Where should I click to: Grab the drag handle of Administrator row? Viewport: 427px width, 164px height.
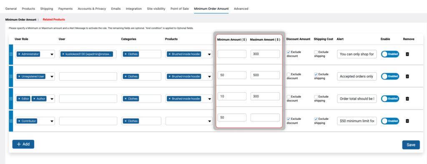click(11, 54)
